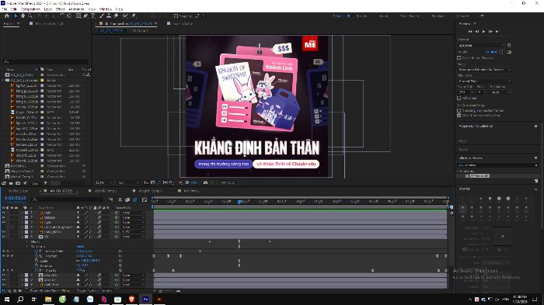Open Play From 'Current Time' dropdown
This screenshot has height=305, width=544.
(x=485, y=81)
